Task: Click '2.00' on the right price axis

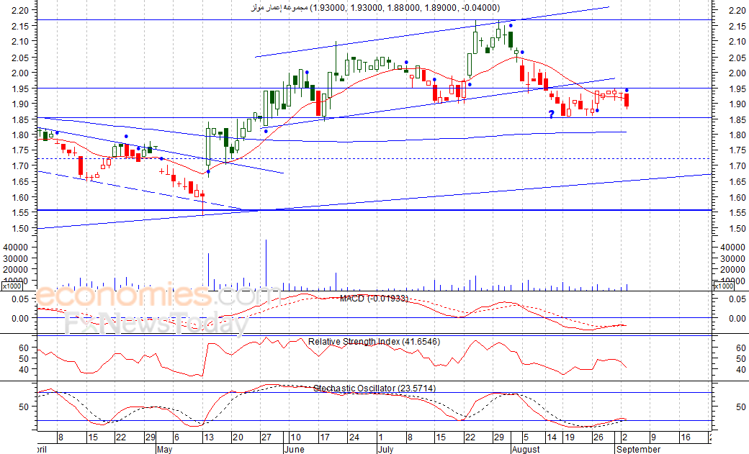Action: pos(737,73)
